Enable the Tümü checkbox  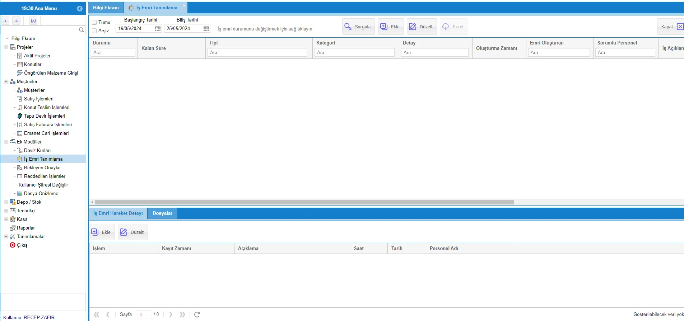94,22
